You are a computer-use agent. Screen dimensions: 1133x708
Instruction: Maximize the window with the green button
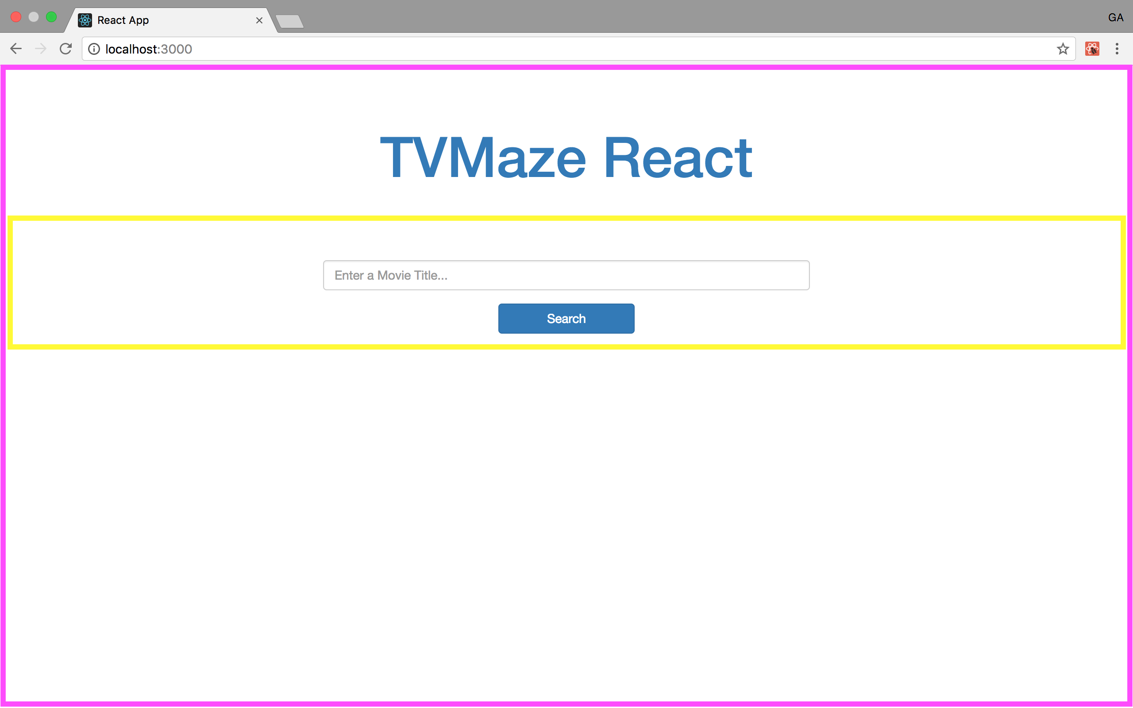point(51,17)
